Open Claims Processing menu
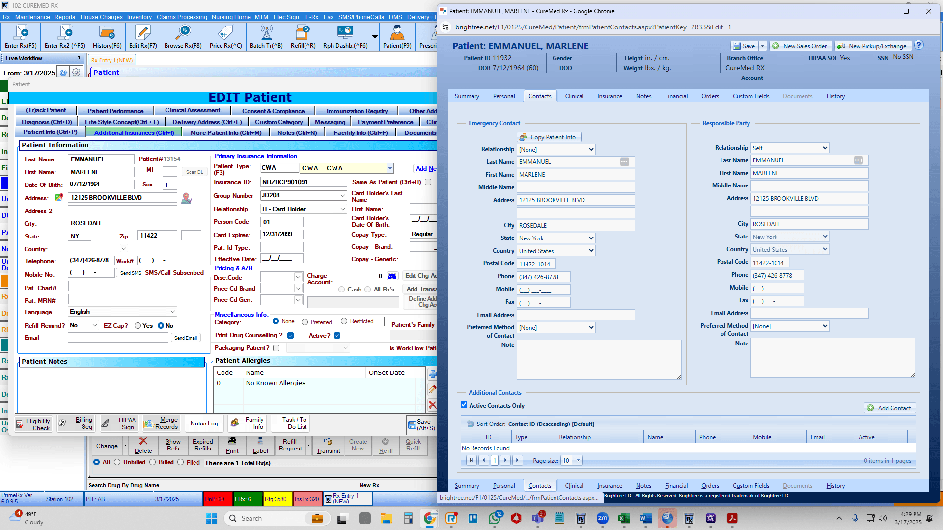 coord(182,17)
